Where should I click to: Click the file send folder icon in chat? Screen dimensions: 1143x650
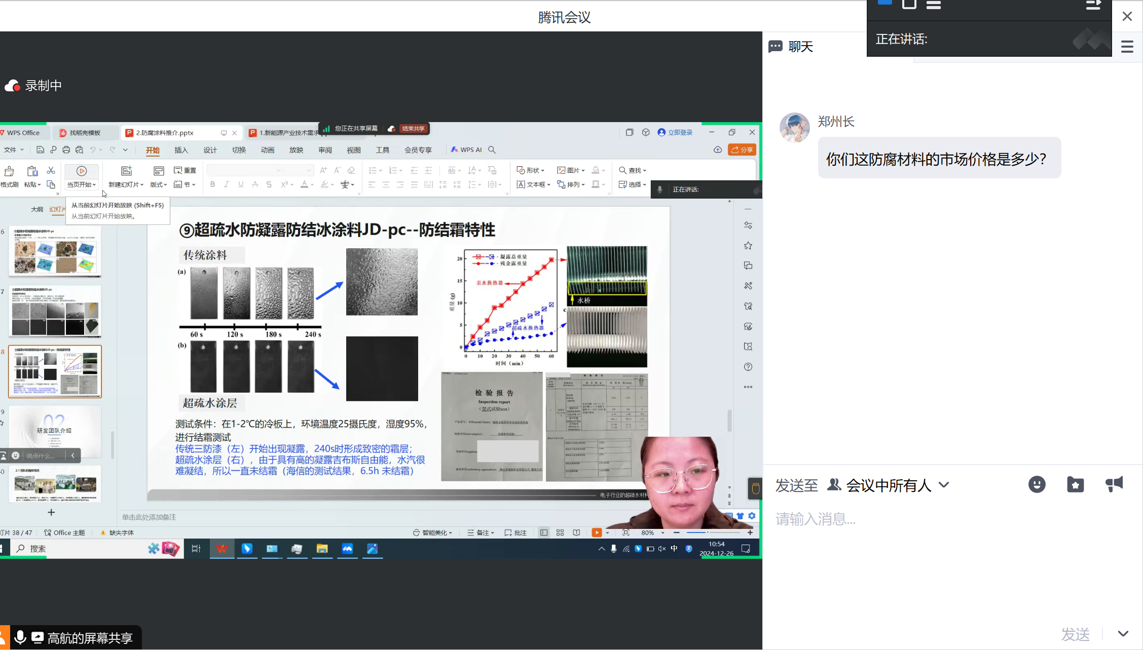[1075, 485]
